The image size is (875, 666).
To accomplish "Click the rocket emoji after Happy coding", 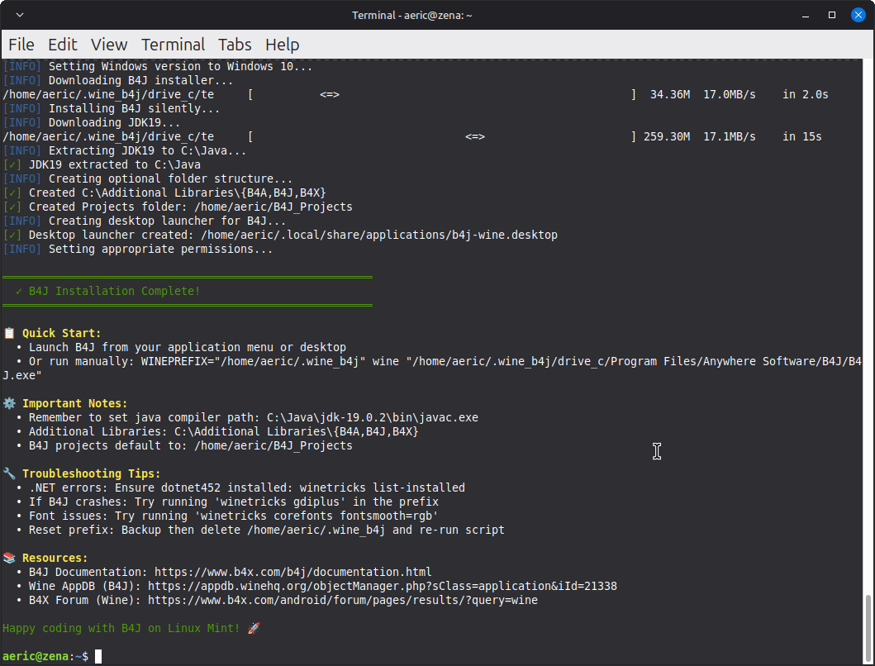I will click(254, 628).
